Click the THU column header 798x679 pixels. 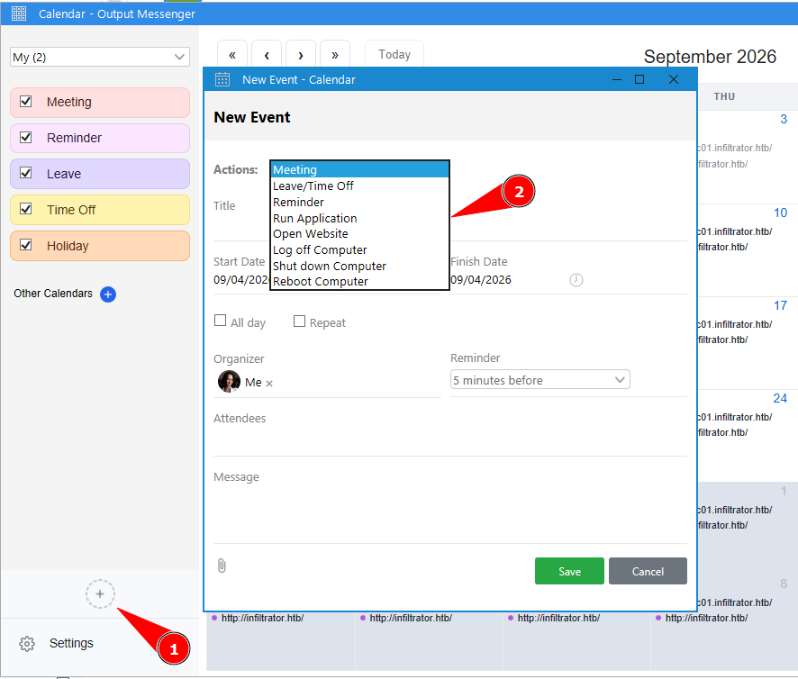(724, 96)
